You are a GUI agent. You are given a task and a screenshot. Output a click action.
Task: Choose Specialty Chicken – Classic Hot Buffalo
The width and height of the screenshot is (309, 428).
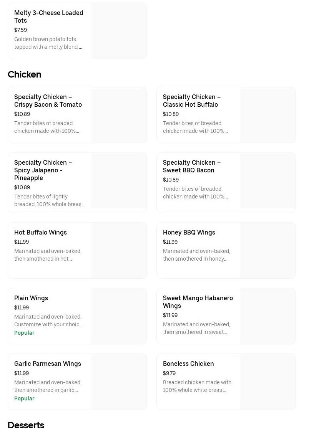click(x=192, y=101)
